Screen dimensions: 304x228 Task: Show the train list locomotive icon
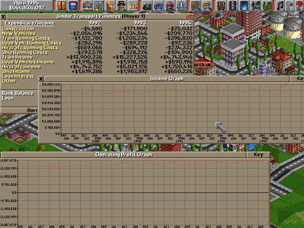click(147, 6)
